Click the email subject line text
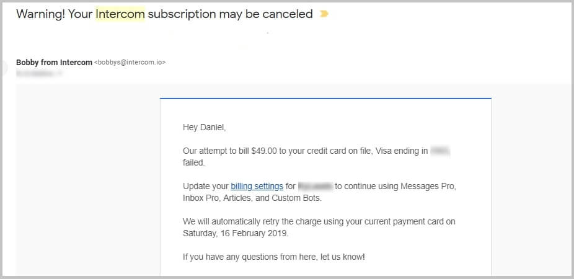 (165, 14)
